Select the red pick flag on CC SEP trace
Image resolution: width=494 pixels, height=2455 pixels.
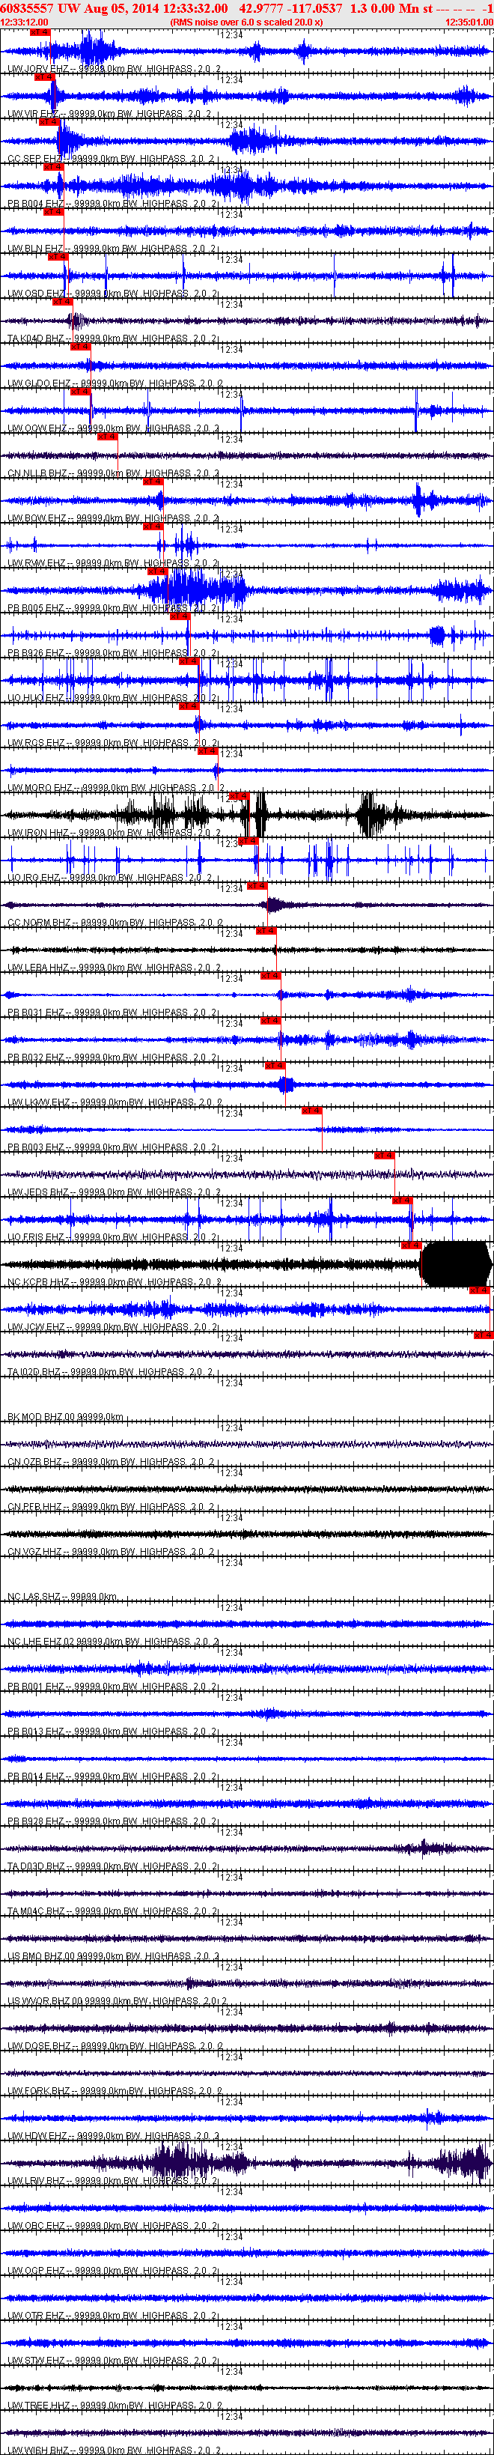click(49, 122)
